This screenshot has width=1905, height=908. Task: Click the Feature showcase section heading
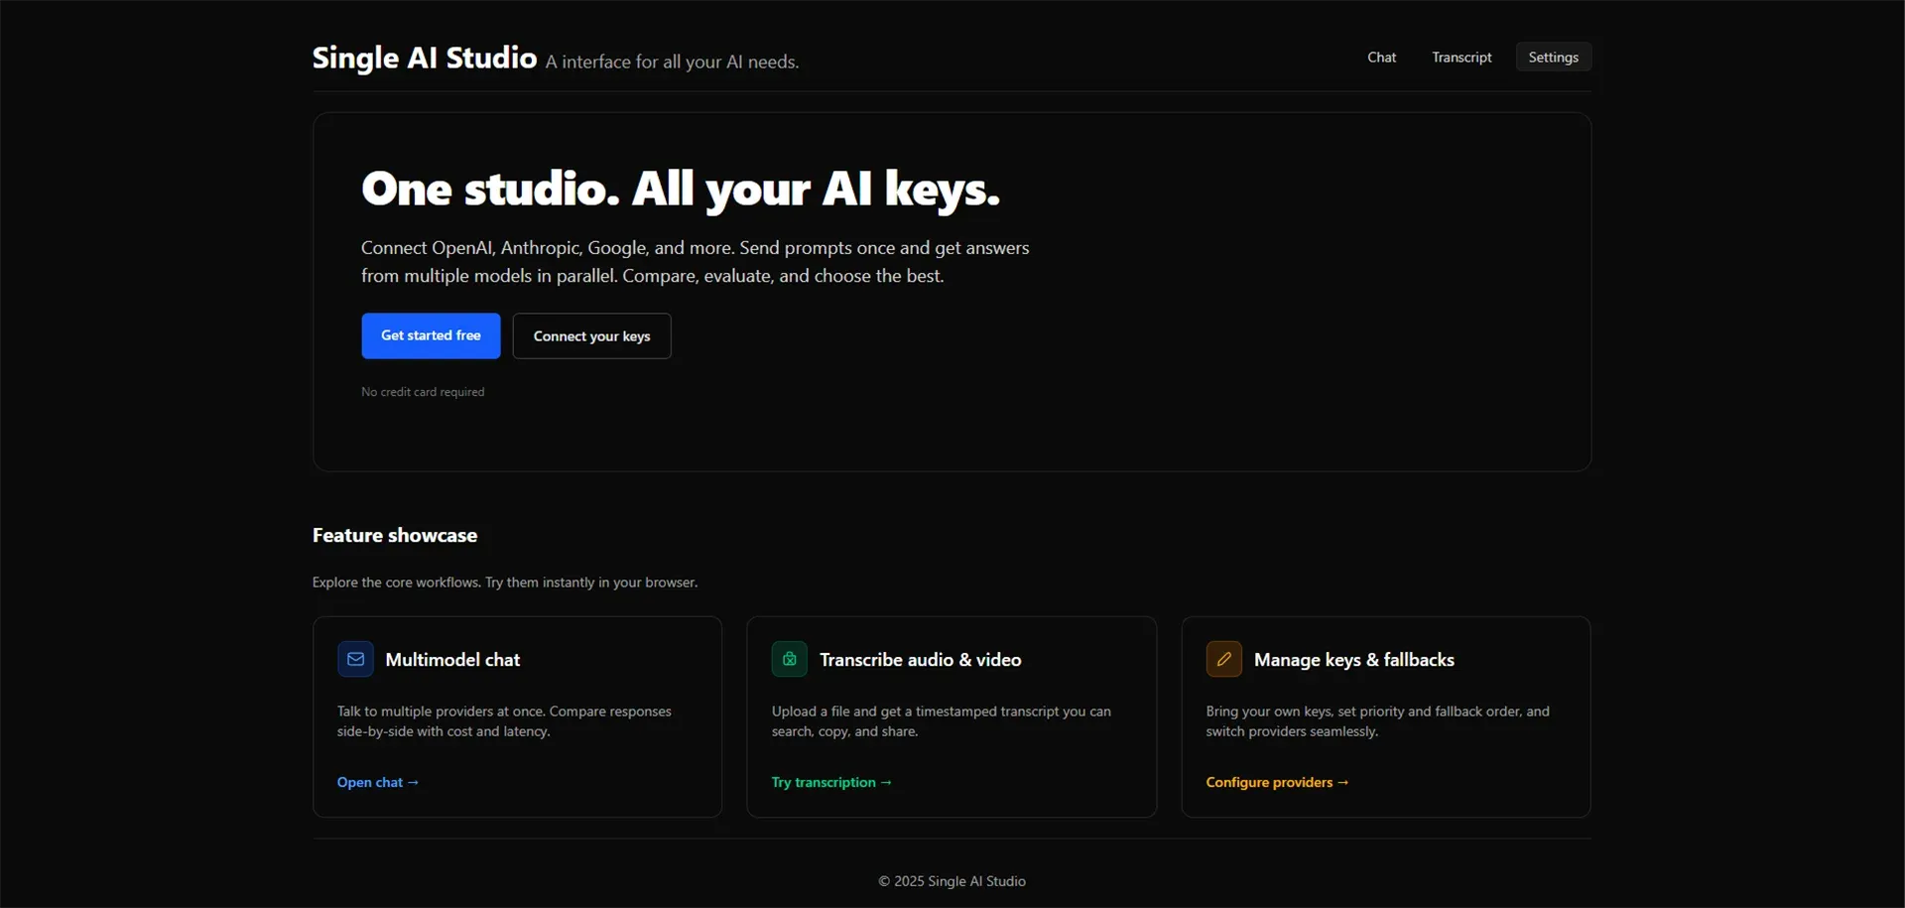point(395,536)
